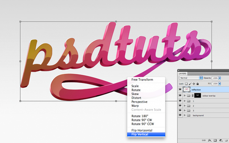Screen dimensions: 229x143
Task: Toggle visibility of group 3
Action: pos(180,110)
